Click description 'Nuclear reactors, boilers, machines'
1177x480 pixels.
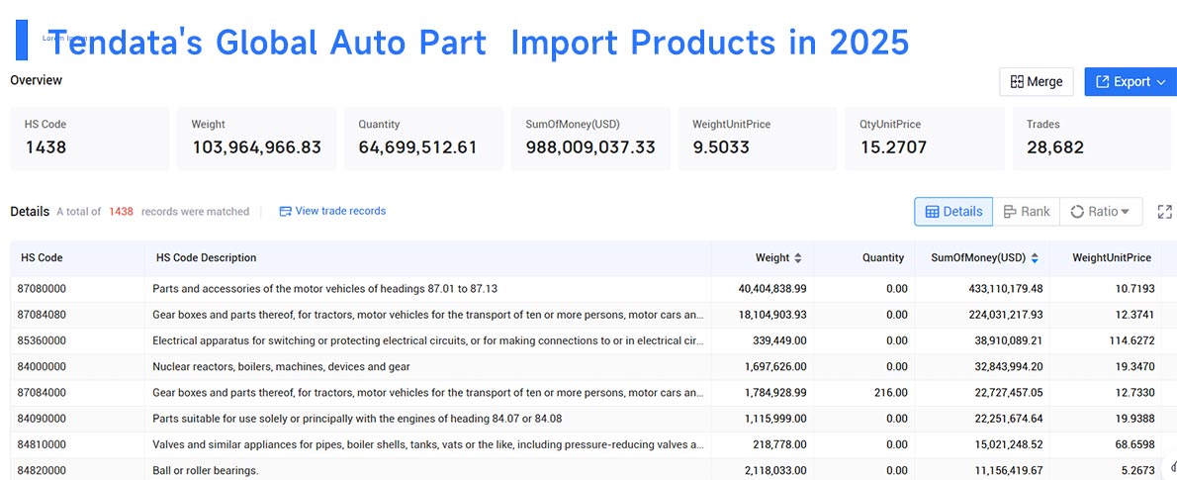pos(281,366)
